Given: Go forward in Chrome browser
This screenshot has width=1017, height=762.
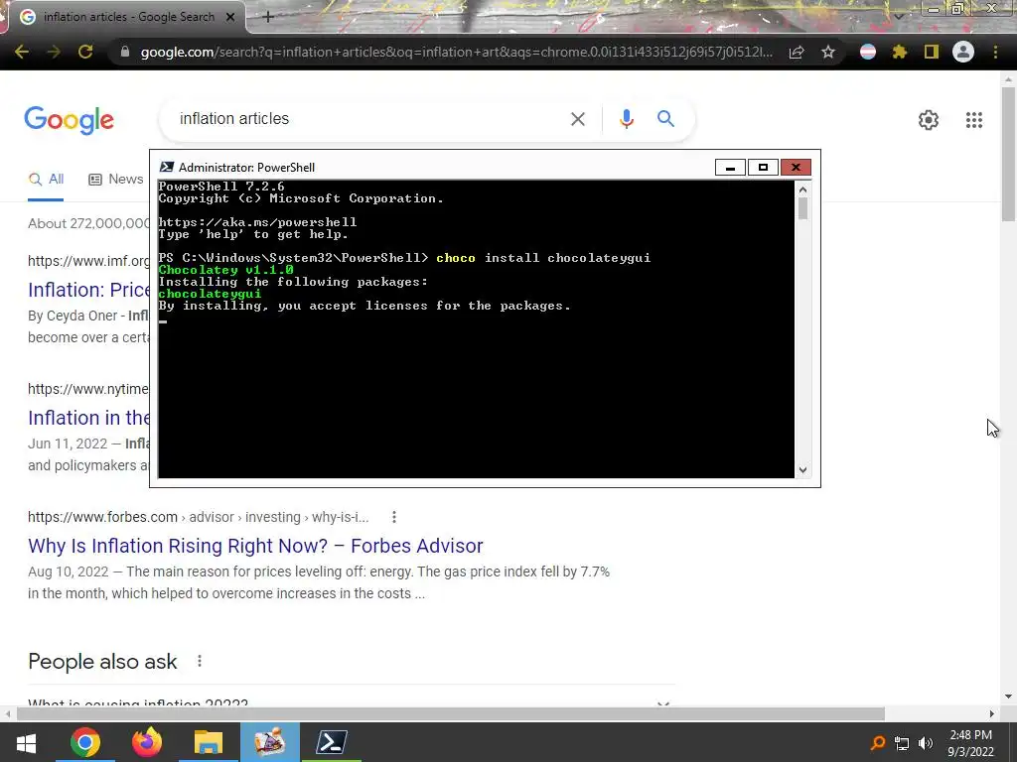Looking at the screenshot, I should click(54, 52).
